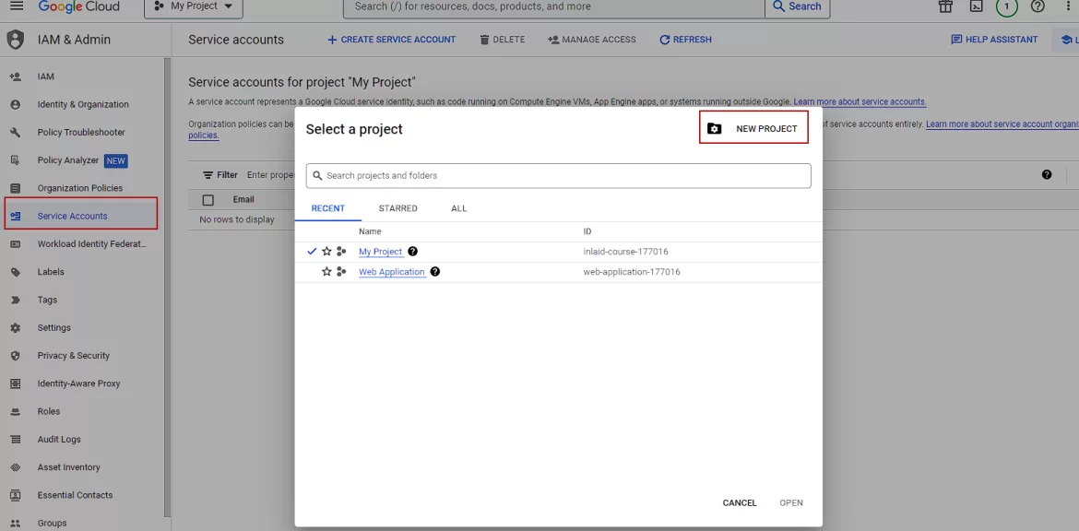This screenshot has width=1079, height=531.
Task: Star the Web Application row
Action: click(x=326, y=272)
